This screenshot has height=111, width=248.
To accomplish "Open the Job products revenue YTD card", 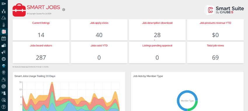I will click(215, 30).
